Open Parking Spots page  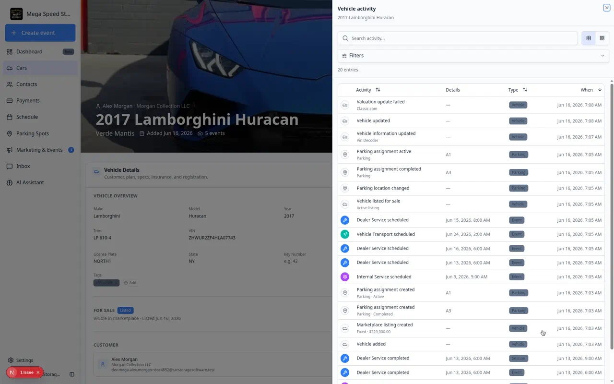point(40,133)
